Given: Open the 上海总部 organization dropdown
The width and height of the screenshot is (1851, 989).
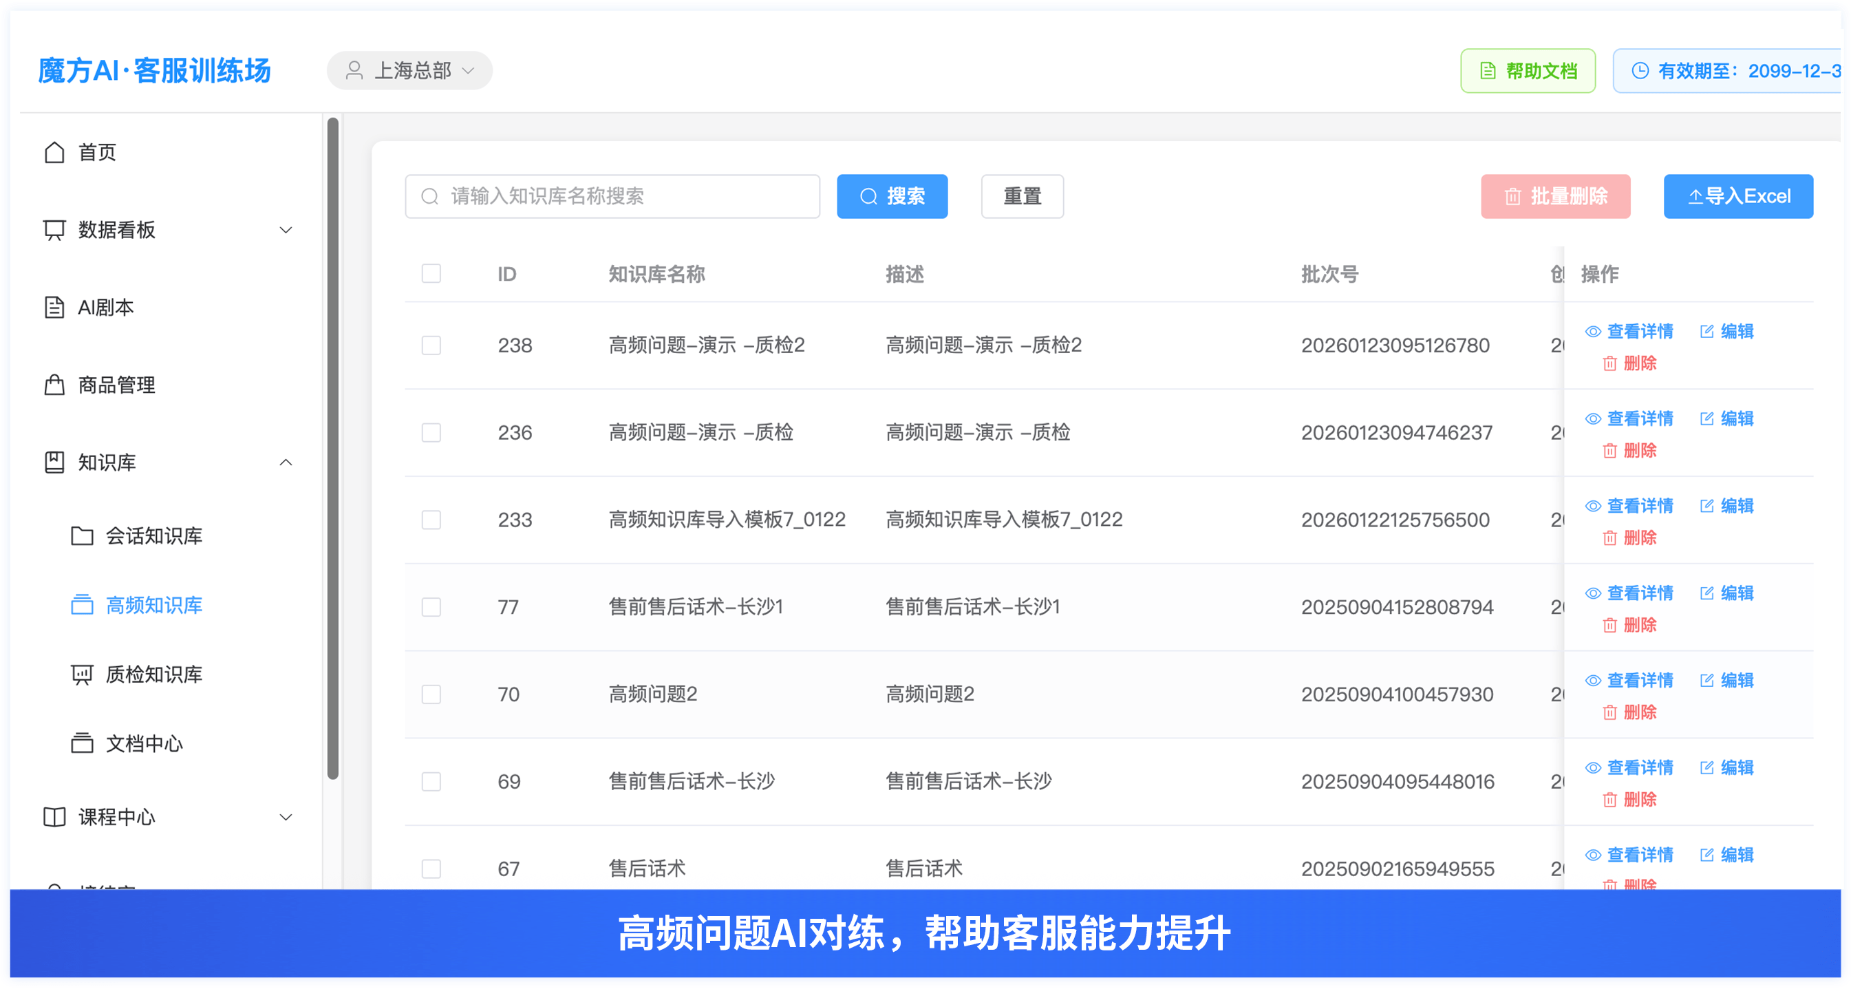Looking at the screenshot, I should (x=409, y=70).
